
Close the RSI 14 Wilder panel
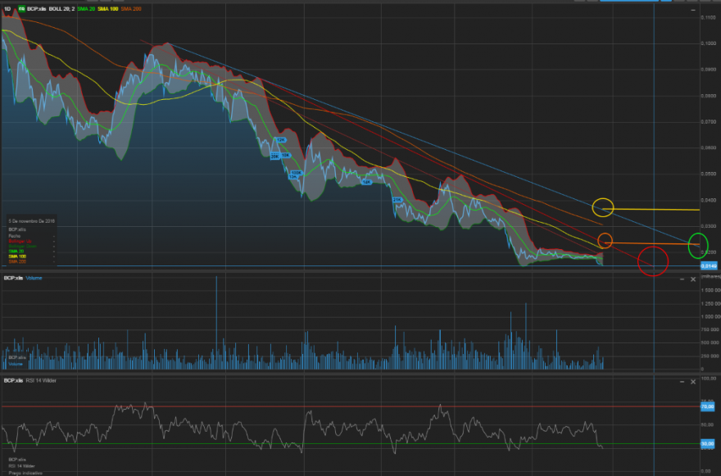pyautogui.click(x=693, y=382)
